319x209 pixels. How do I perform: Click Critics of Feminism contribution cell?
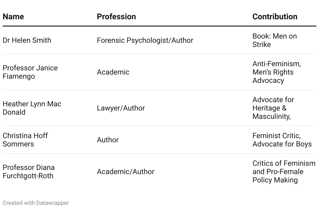pos(284,171)
